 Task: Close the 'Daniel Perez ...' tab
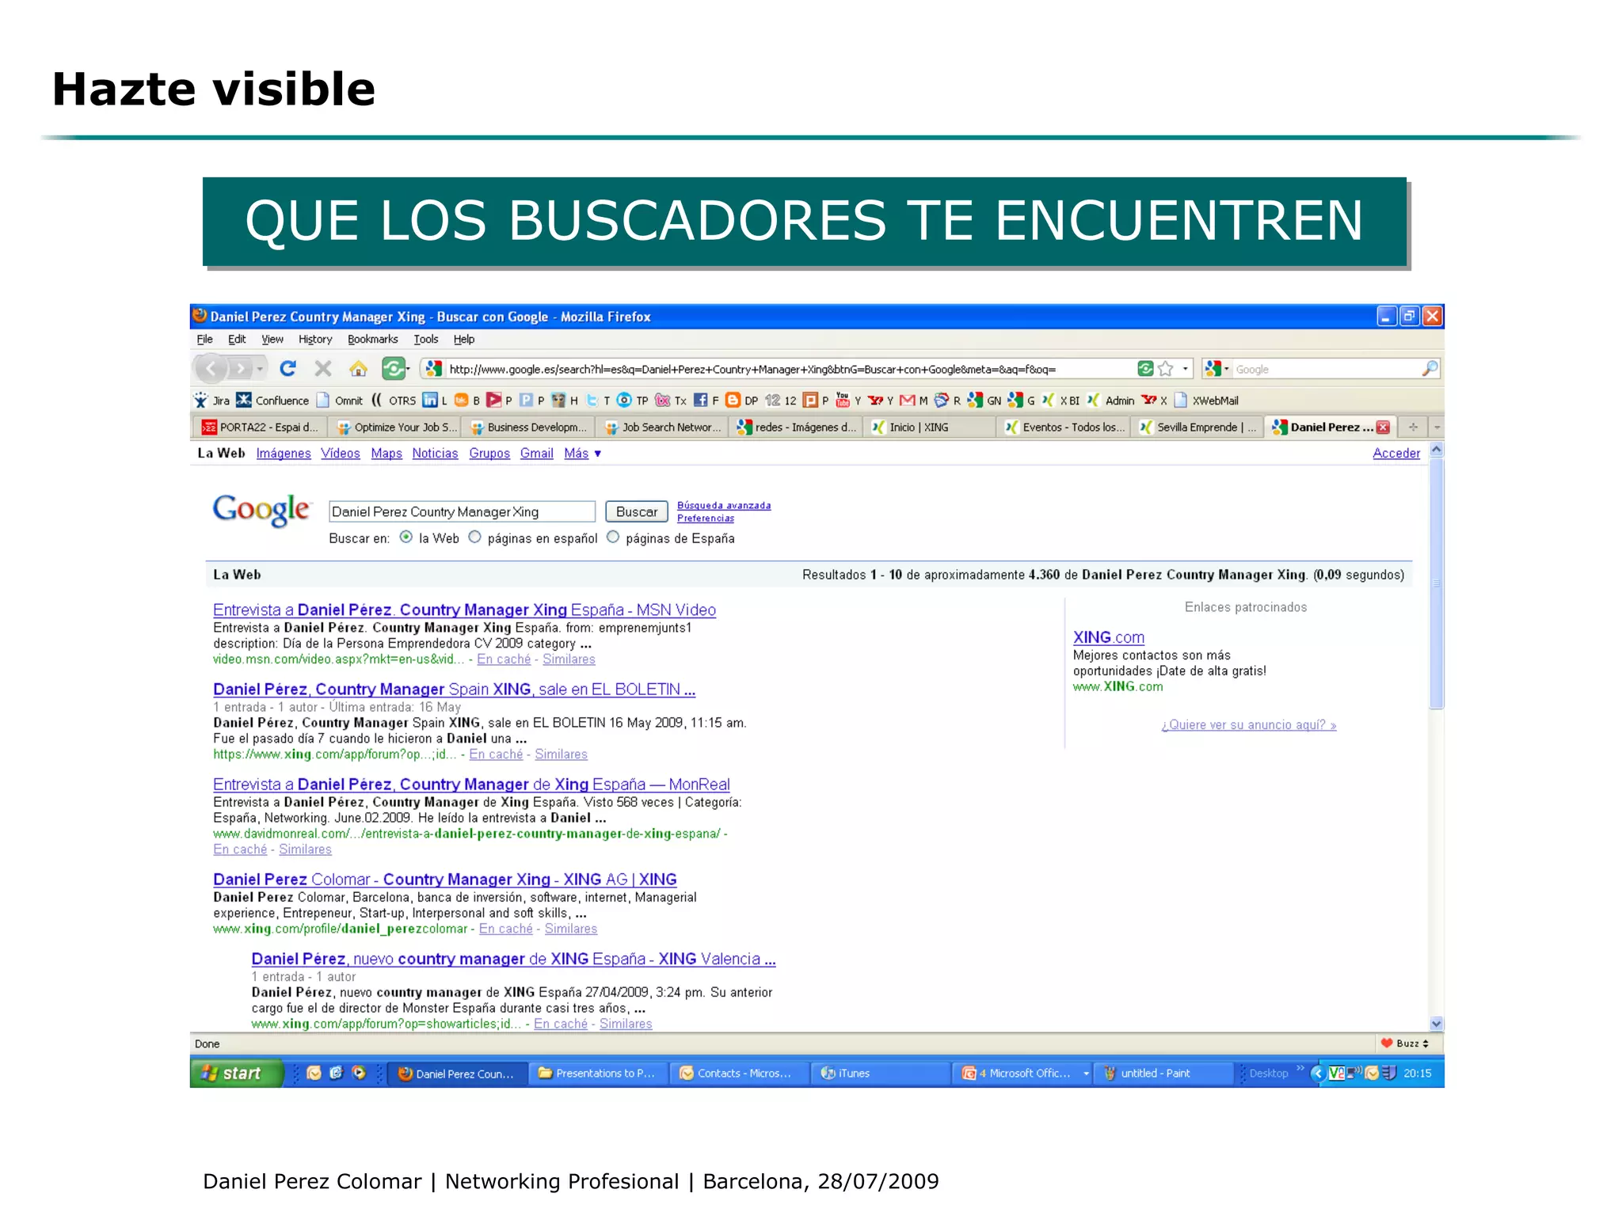(1383, 427)
